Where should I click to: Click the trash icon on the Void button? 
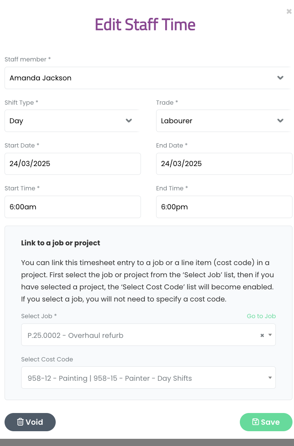pos(20,422)
